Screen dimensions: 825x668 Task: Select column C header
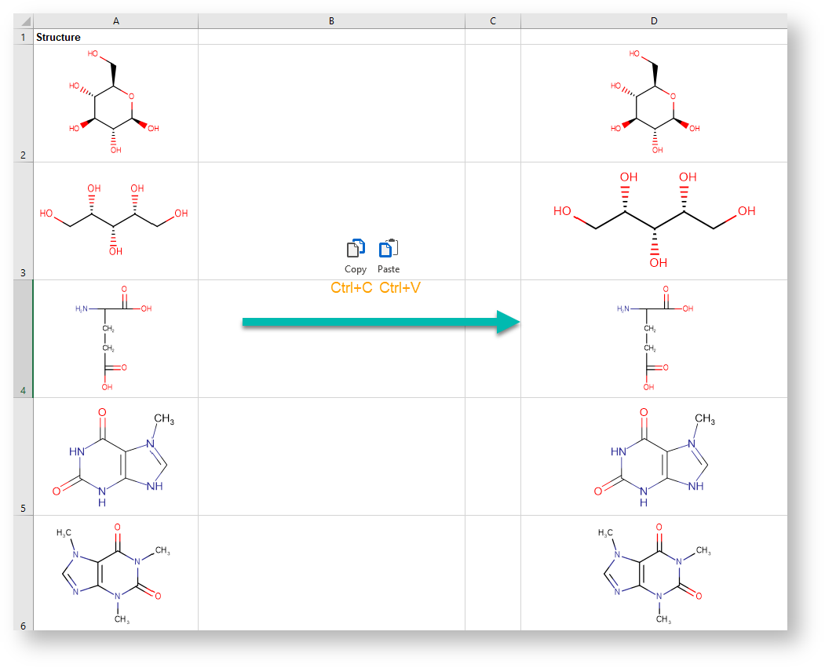pyautogui.click(x=493, y=21)
